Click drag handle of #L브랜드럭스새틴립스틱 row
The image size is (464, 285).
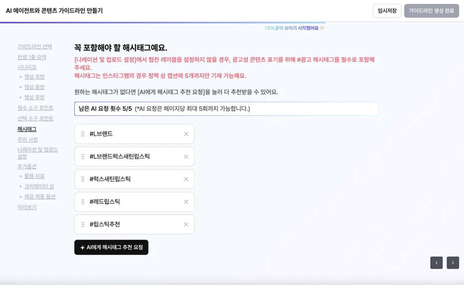tap(83, 156)
